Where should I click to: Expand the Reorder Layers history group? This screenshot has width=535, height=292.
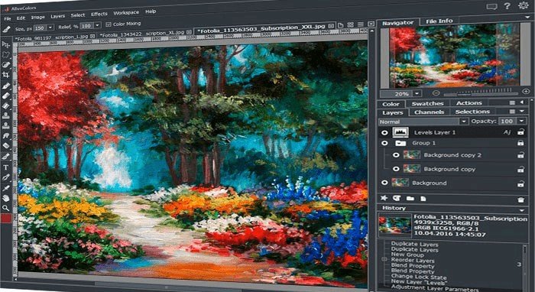[384, 259]
